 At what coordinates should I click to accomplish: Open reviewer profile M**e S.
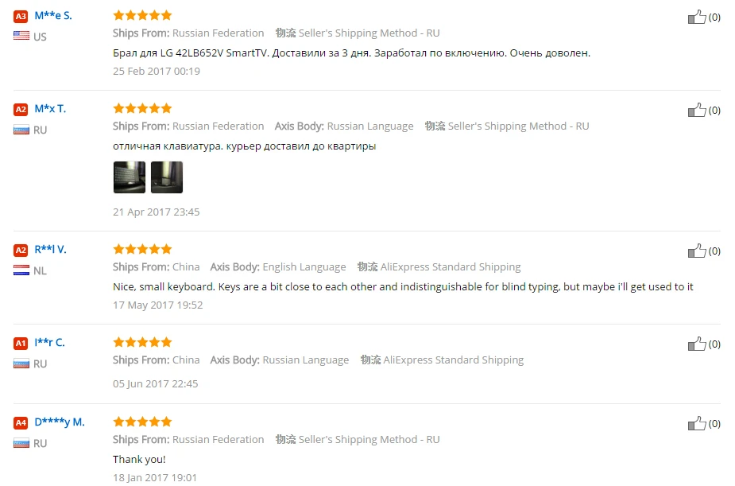tap(53, 15)
